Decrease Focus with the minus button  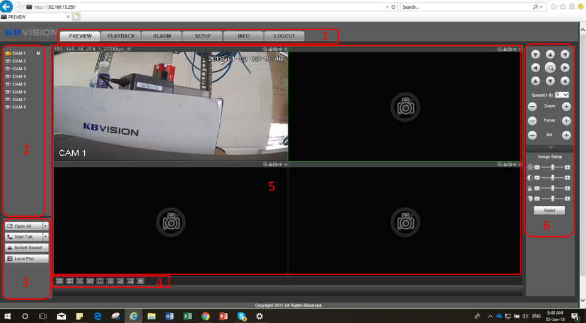[x=532, y=121]
